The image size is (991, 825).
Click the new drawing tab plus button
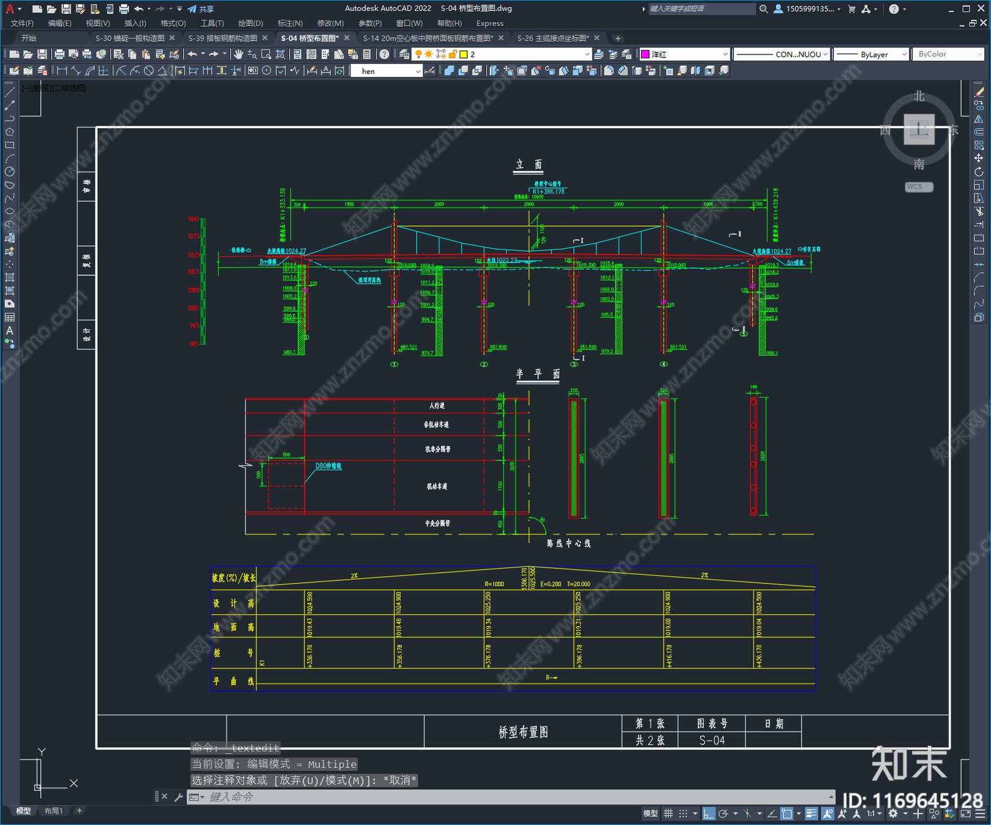coord(618,38)
